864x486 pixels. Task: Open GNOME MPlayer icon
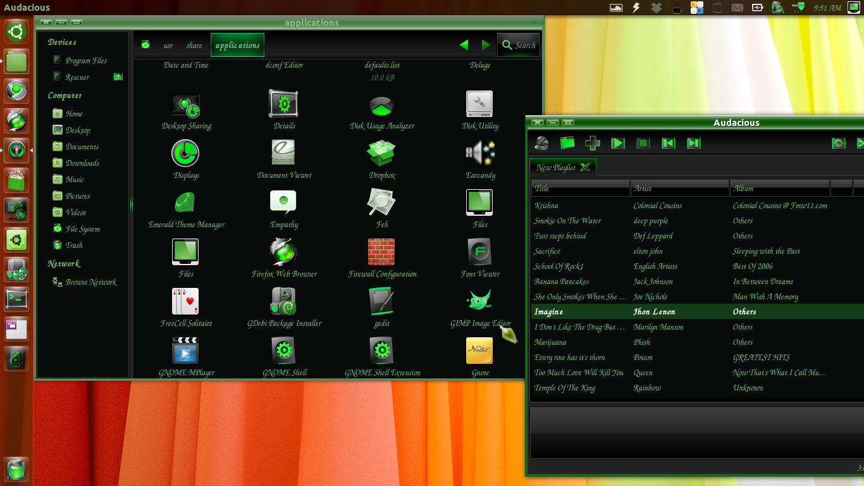pyautogui.click(x=185, y=351)
